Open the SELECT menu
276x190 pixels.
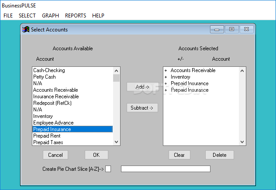click(x=27, y=15)
